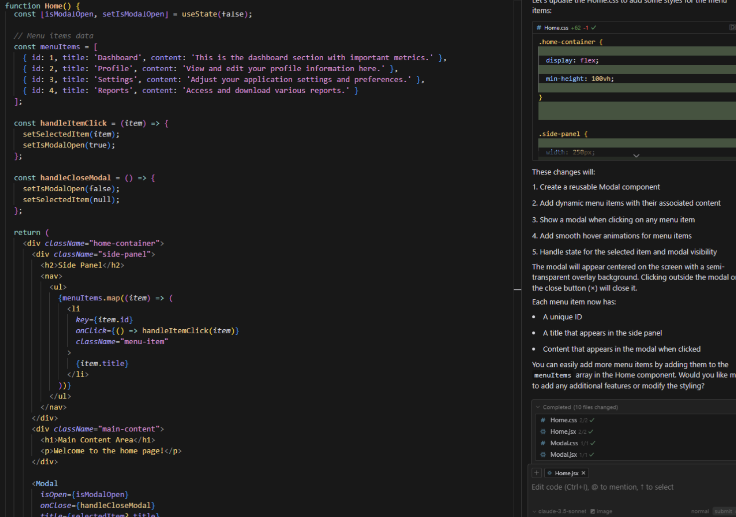The width and height of the screenshot is (736, 517).
Task: Click the editor minimap scrollbar marker
Action: point(517,289)
